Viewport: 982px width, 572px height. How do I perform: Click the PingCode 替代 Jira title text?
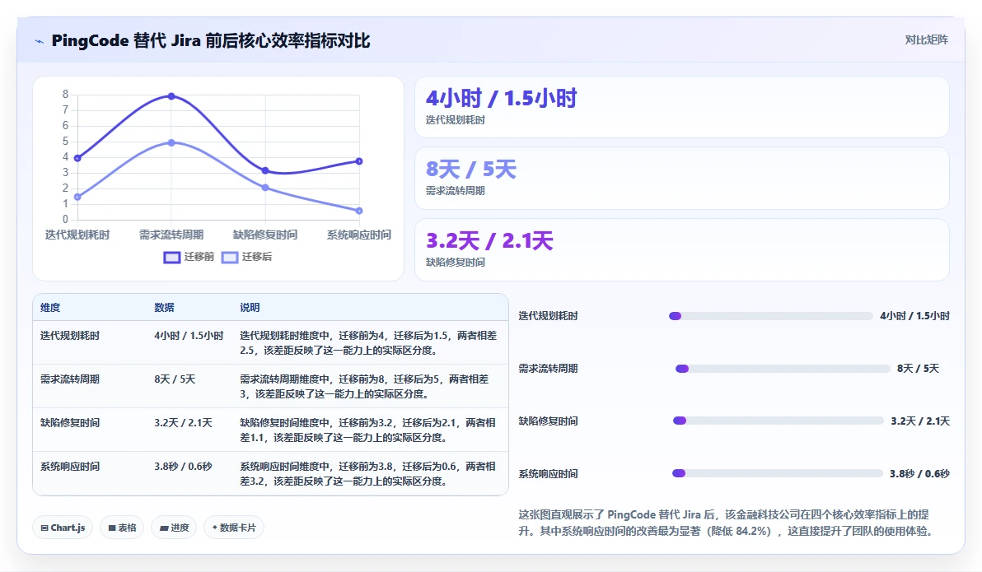pos(210,40)
